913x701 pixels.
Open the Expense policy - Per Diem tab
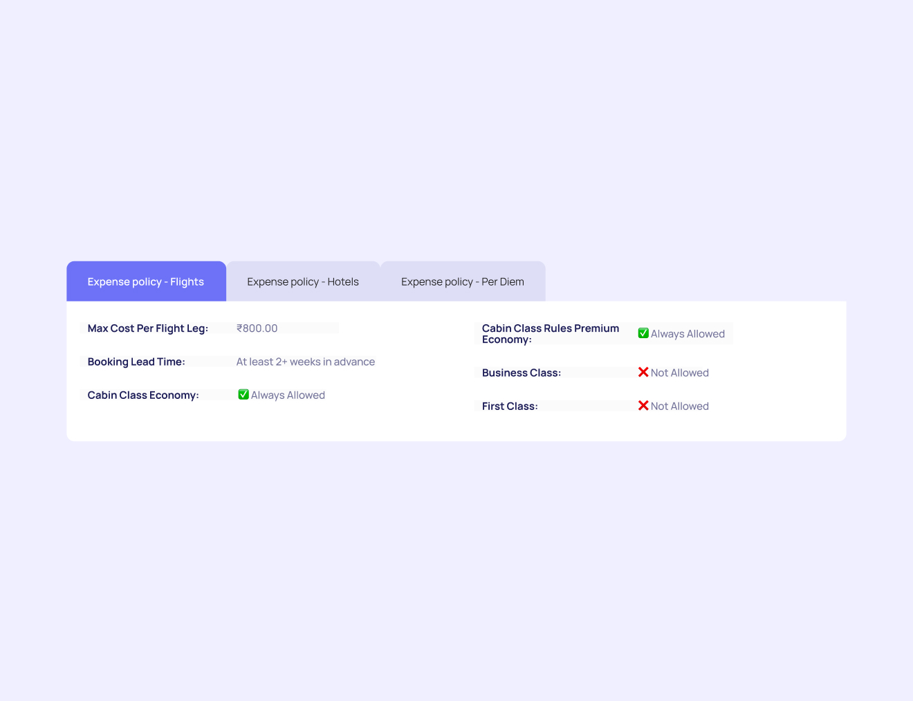tap(463, 281)
